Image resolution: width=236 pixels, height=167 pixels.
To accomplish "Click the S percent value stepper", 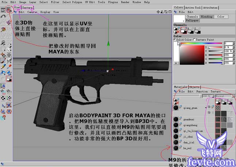I will pyautogui.click(x=233, y=47).
